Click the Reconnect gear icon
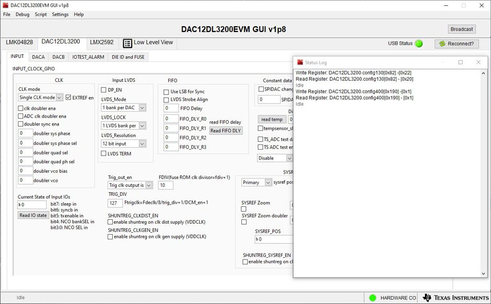Image resolution: width=491 pixels, height=304 pixels. tap(442, 44)
